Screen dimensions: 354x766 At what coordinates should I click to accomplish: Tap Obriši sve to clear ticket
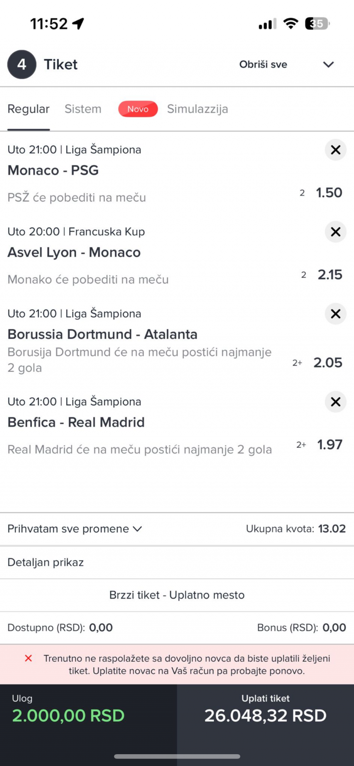(x=263, y=65)
